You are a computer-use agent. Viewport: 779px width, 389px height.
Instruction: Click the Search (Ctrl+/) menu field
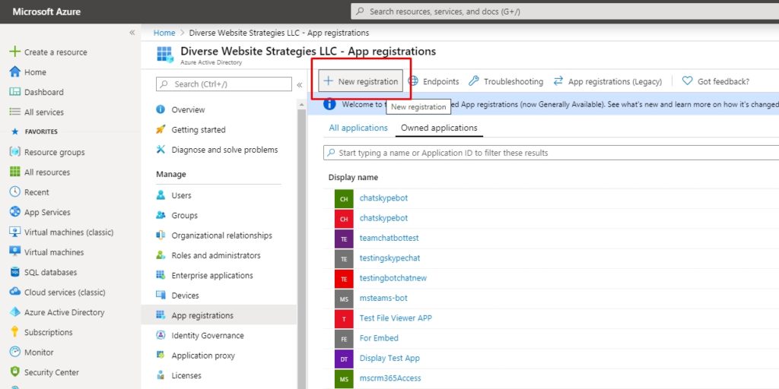(x=224, y=84)
